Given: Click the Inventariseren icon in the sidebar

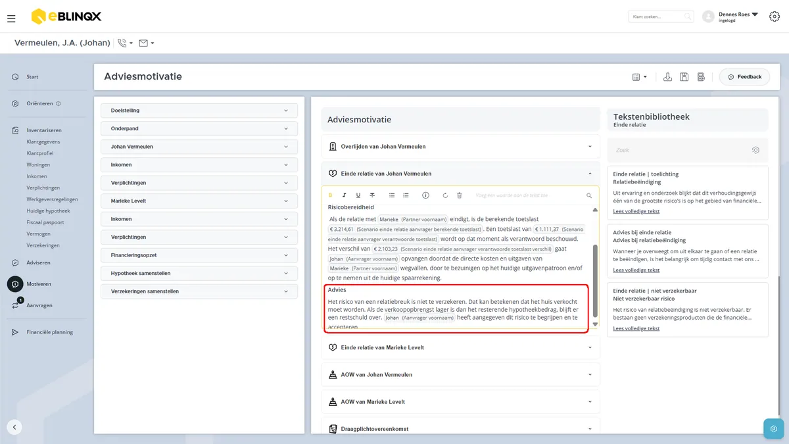Looking at the screenshot, I should click(x=15, y=130).
